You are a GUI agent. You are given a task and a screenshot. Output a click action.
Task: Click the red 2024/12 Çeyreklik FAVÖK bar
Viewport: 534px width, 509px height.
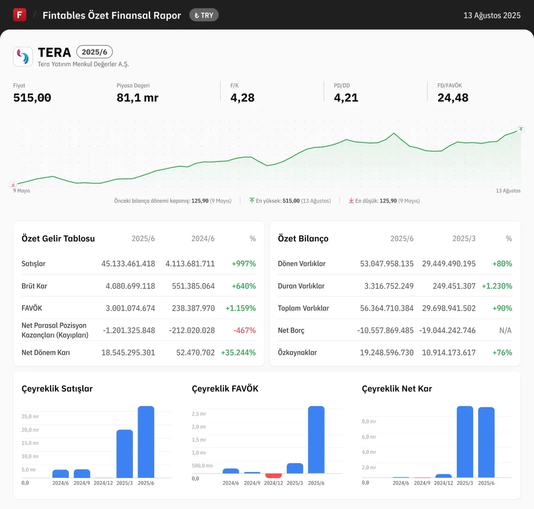coord(273,476)
